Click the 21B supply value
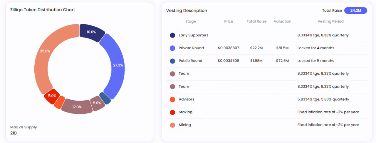 pos(14,133)
